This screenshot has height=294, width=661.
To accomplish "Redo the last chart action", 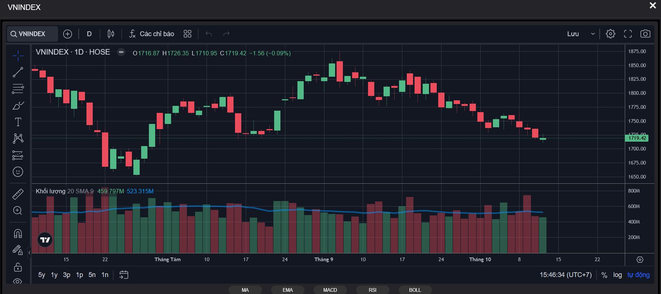I will (x=226, y=34).
